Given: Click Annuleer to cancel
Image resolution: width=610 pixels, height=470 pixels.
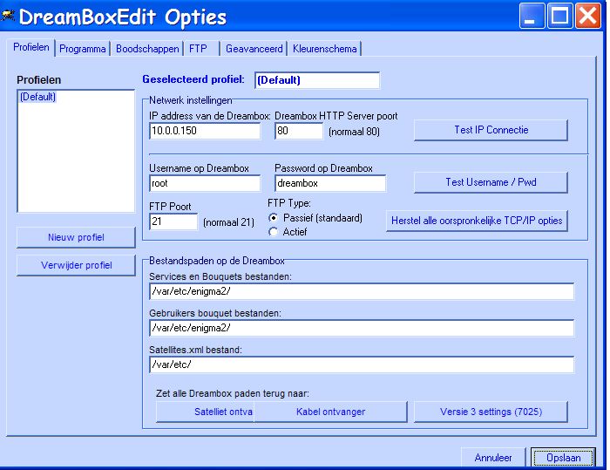Looking at the screenshot, I should click(493, 458).
